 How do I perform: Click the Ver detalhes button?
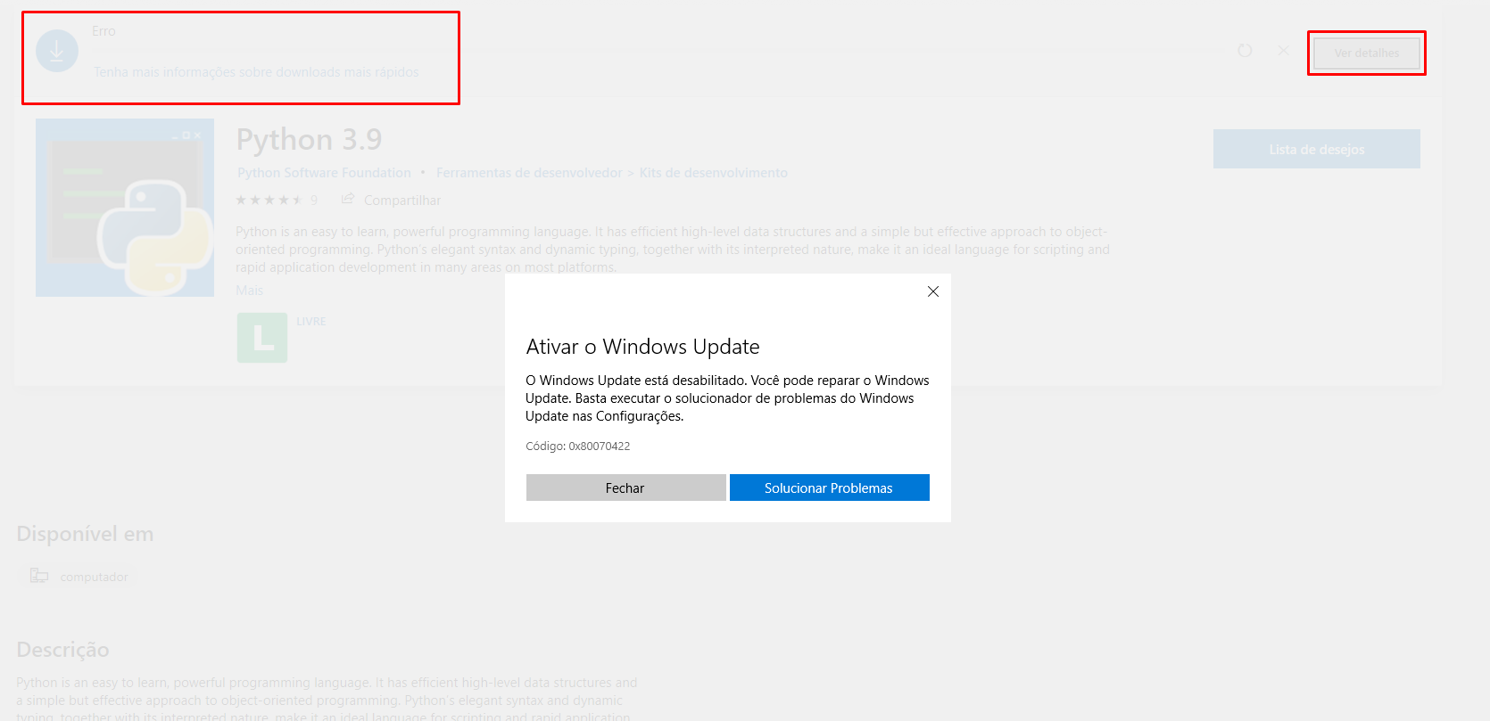click(1367, 53)
